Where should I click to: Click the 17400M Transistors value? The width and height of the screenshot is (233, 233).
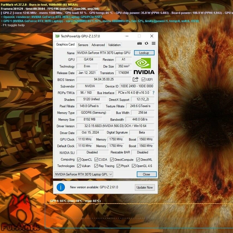[x=123, y=73]
